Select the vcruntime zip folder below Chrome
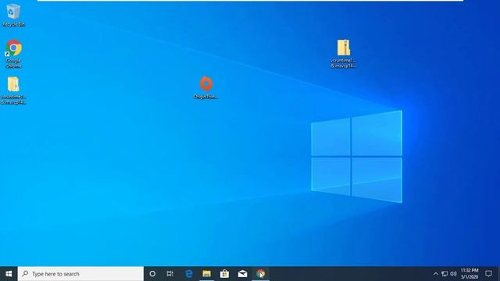This screenshot has height=281, width=500. click(x=13, y=91)
